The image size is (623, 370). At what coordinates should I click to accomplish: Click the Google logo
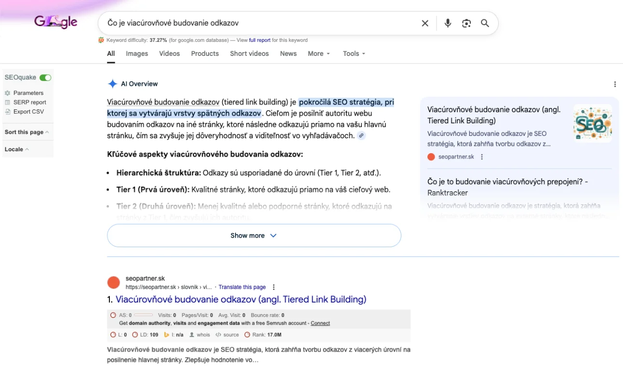(55, 22)
